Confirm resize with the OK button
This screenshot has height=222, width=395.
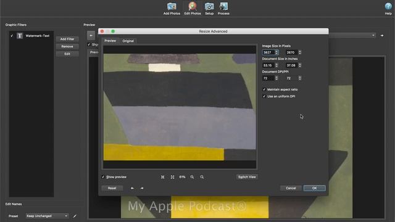[314, 188]
